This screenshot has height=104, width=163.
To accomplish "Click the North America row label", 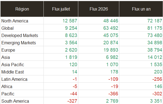I will pos(15,21).
